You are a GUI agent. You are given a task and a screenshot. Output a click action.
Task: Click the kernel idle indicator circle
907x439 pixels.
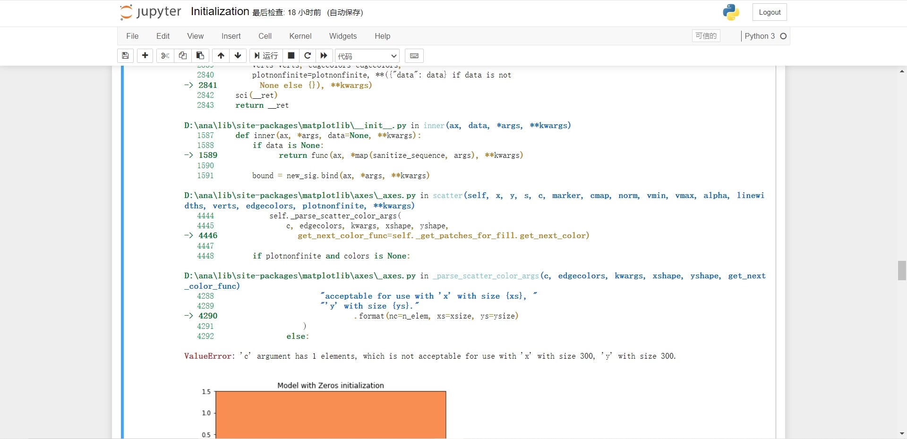point(783,36)
